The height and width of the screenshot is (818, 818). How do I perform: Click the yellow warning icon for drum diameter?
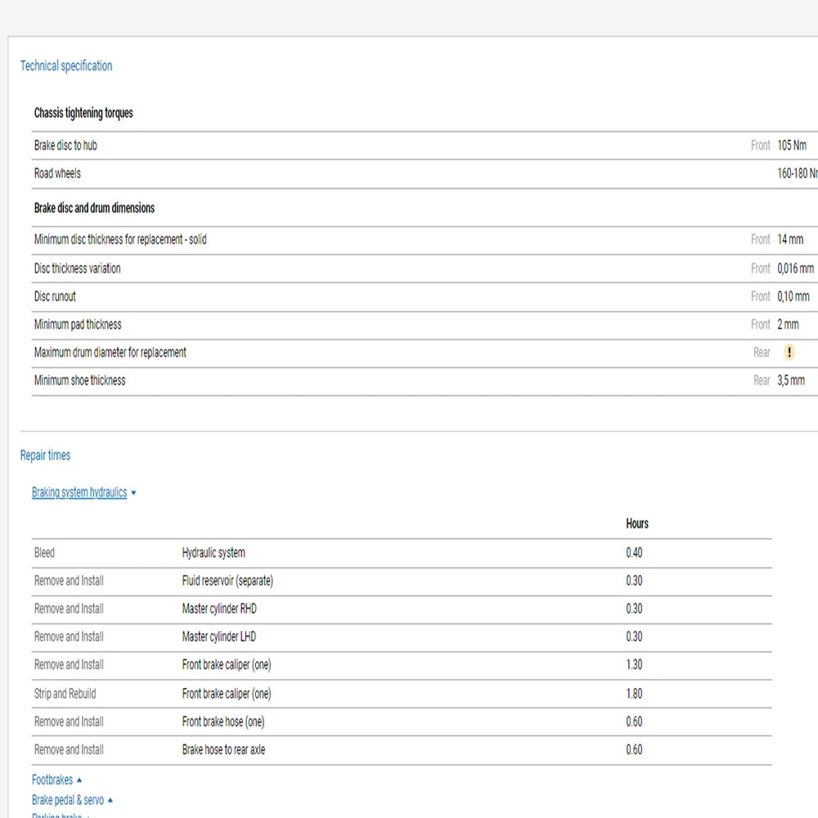789,353
